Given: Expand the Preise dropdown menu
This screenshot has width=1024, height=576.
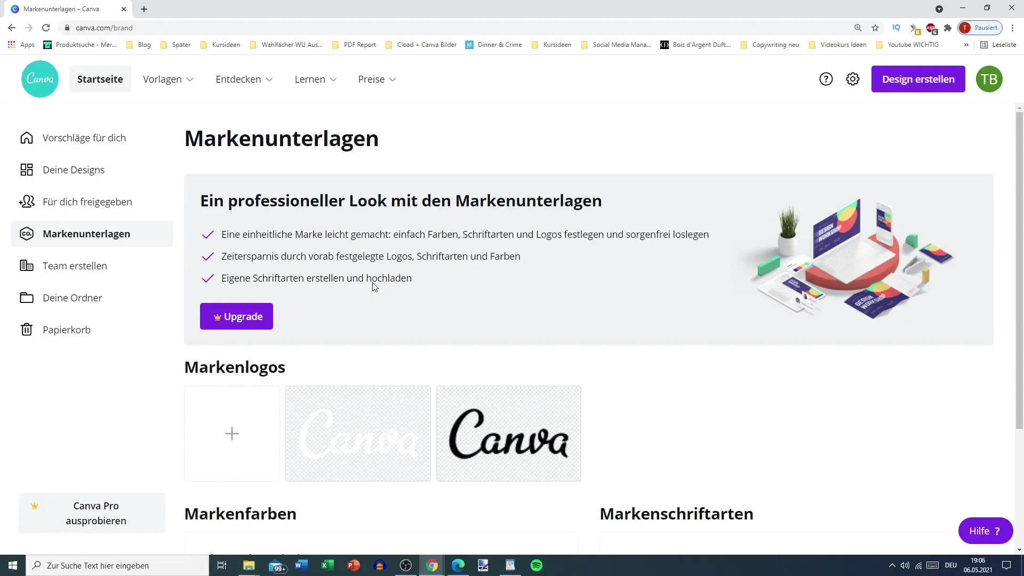Looking at the screenshot, I should [x=377, y=79].
